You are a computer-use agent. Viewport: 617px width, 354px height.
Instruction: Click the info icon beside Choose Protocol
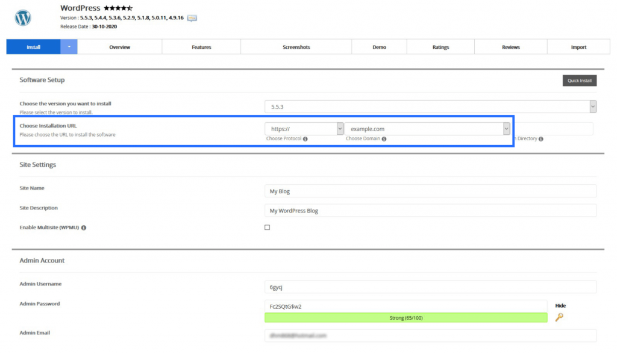coord(305,139)
